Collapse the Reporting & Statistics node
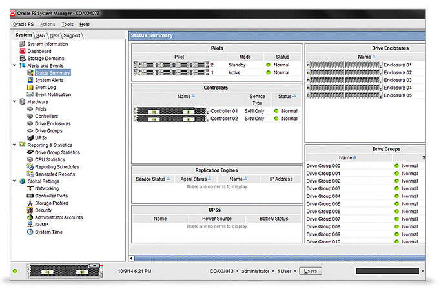439x291 pixels. (15, 145)
